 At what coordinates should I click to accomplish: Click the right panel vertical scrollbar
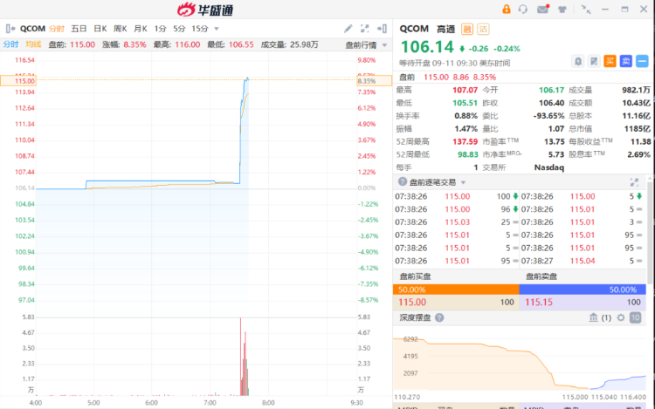[x=650, y=234]
